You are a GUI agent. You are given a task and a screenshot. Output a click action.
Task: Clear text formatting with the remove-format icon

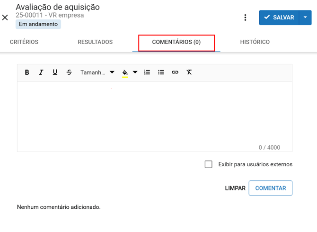189,72
